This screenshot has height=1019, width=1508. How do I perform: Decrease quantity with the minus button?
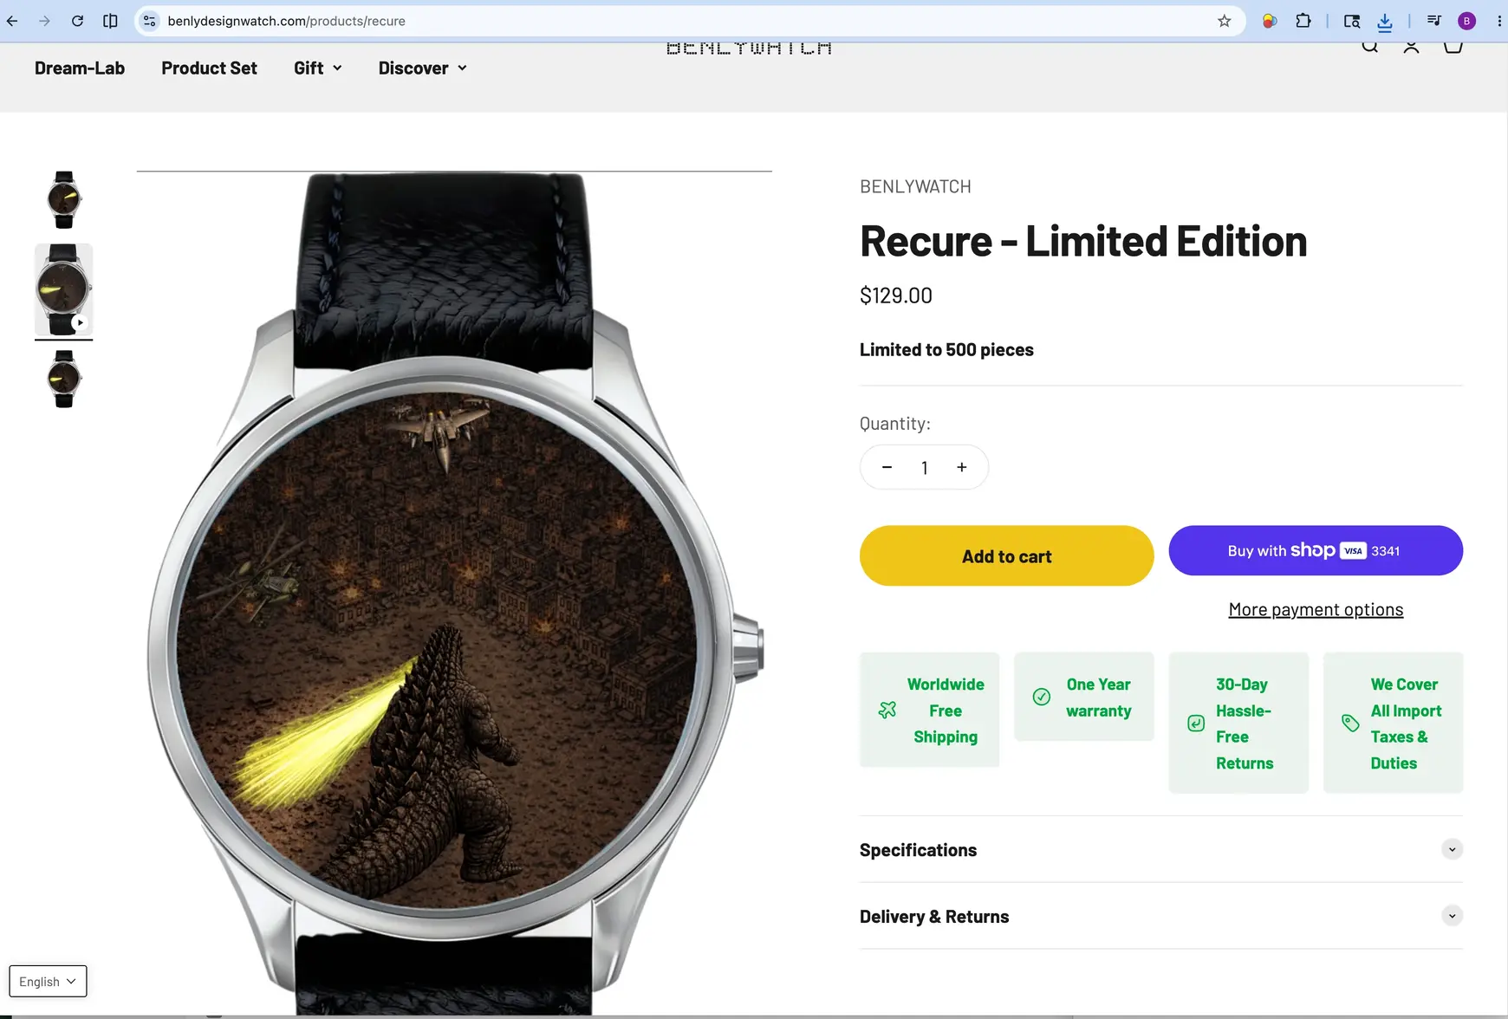pos(887,467)
